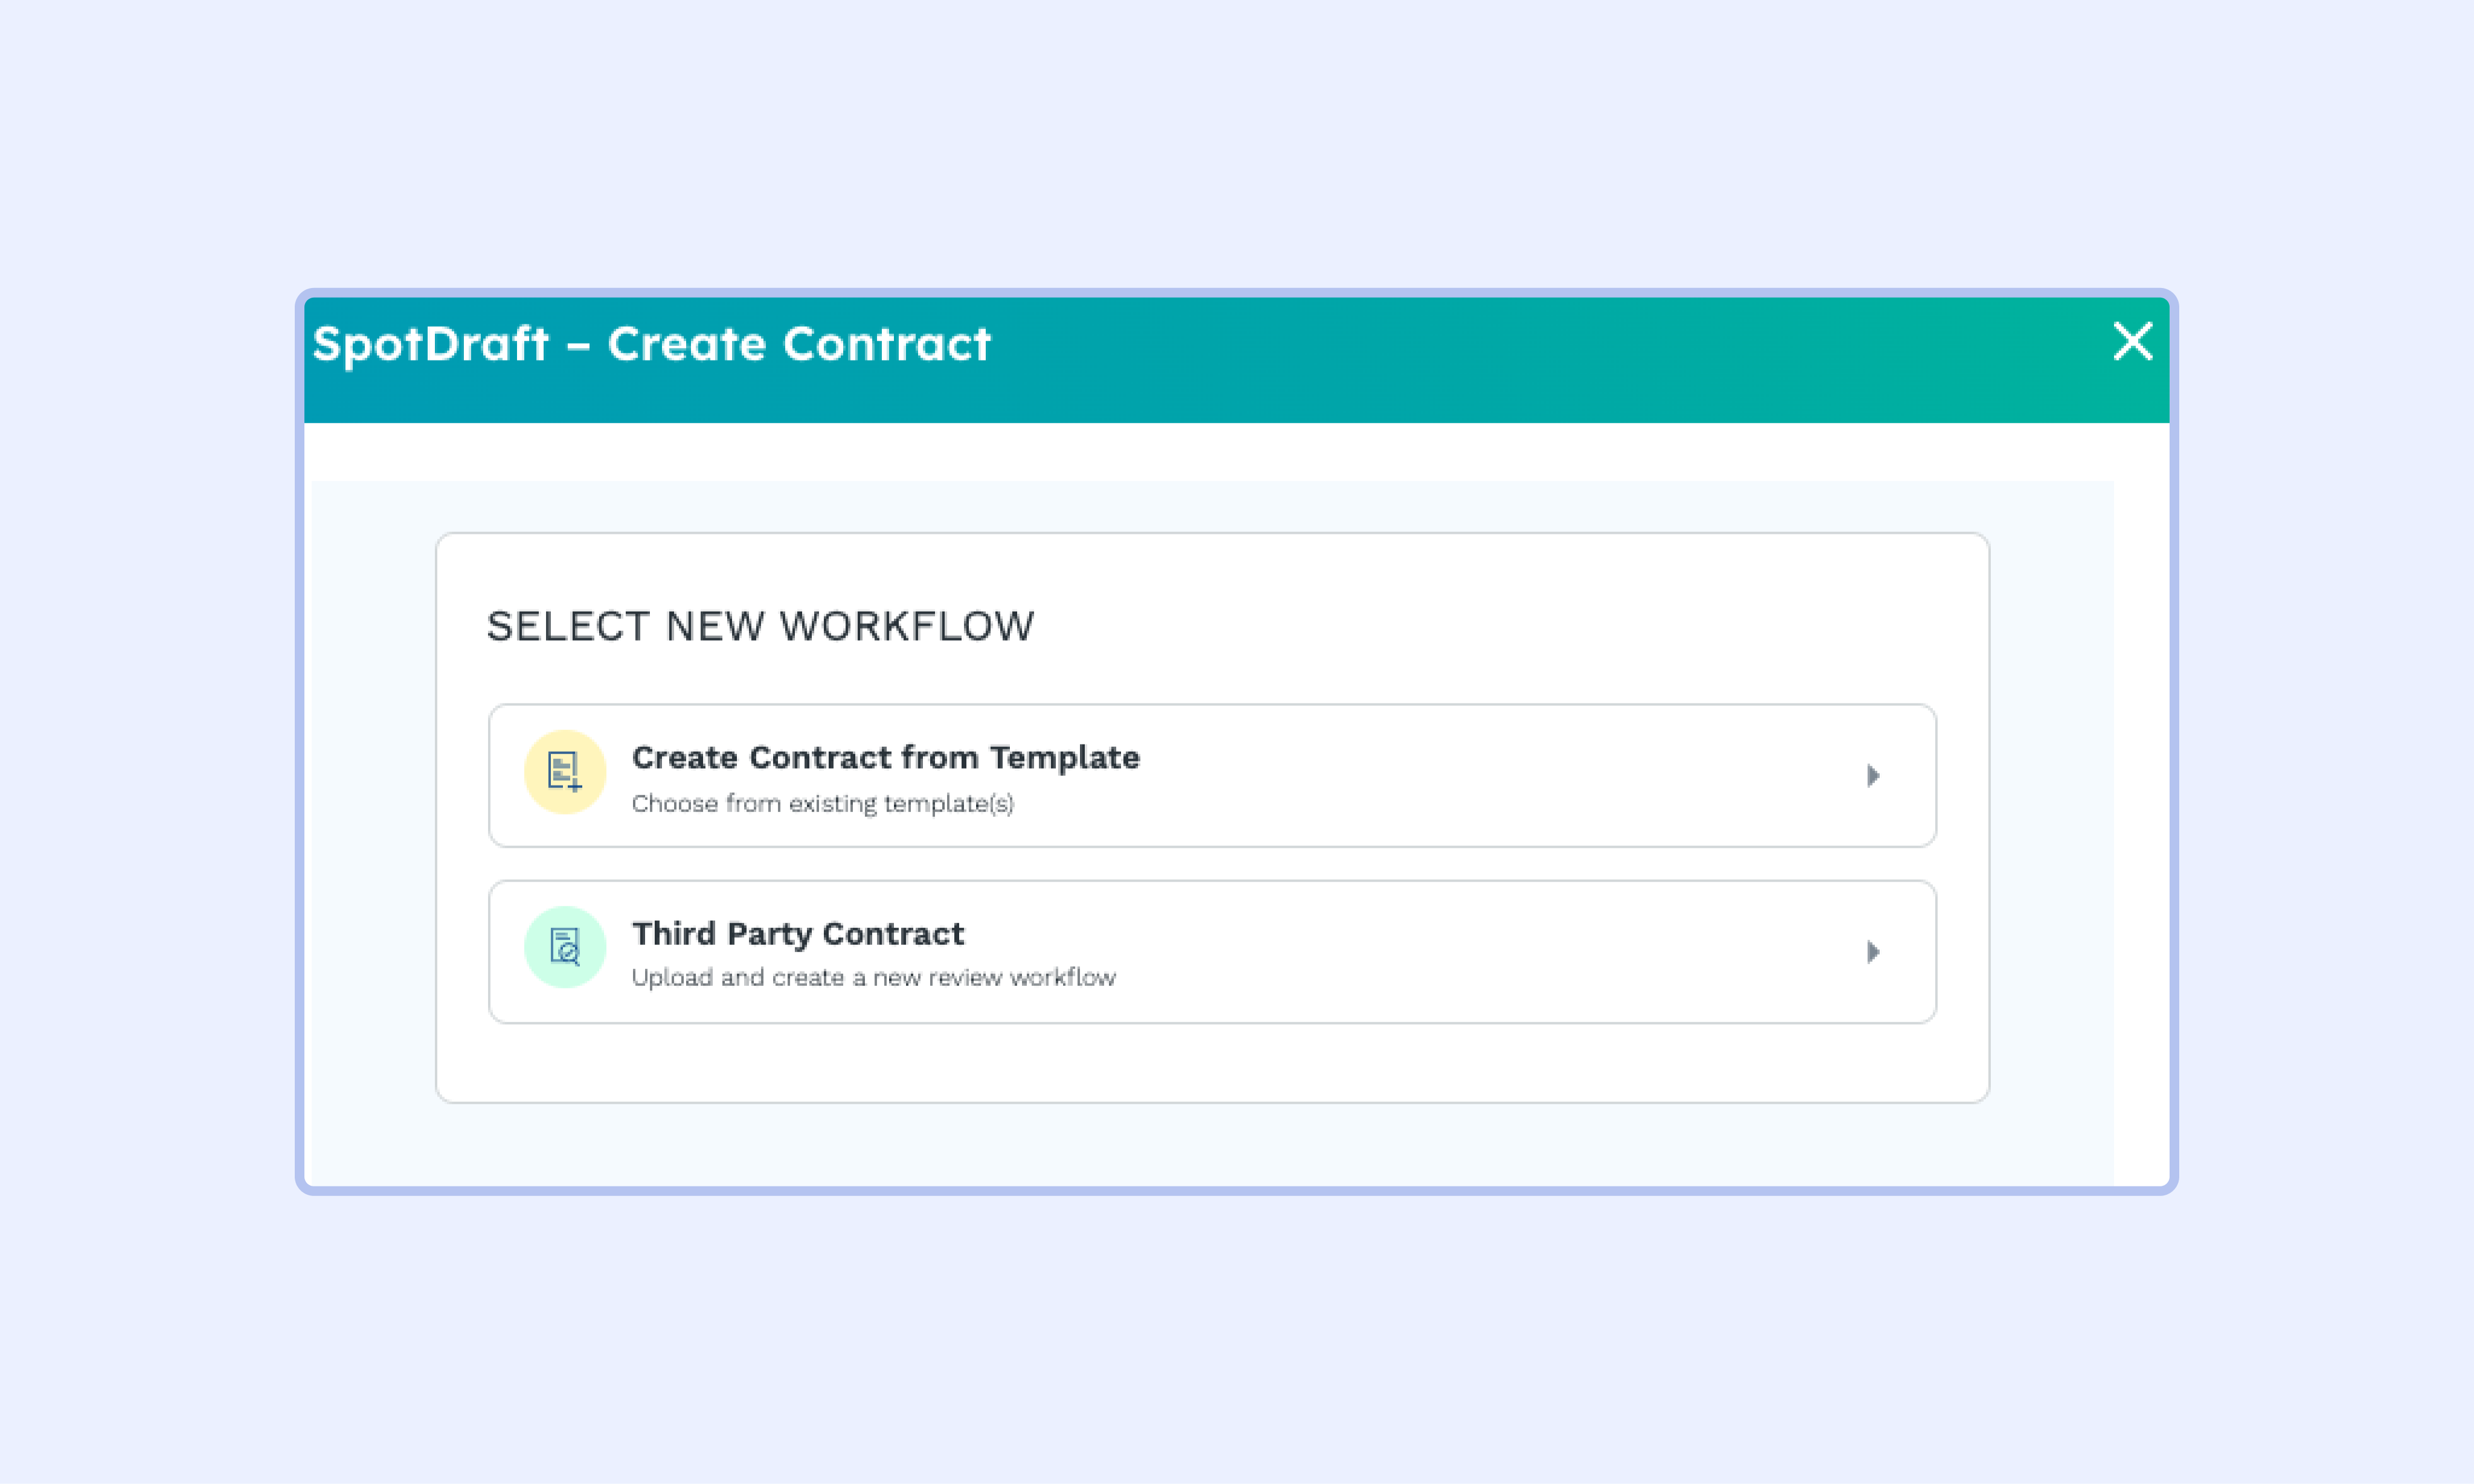This screenshot has height=1484, width=2474.
Task: Expand arrow on Third Party Contract
Action: [1873, 952]
